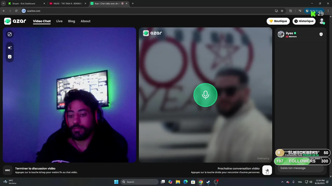This screenshot has height=186, width=332.
Task: Switch to PAUSE - TIKI TAKA YouTube tab
Action: point(67,4)
